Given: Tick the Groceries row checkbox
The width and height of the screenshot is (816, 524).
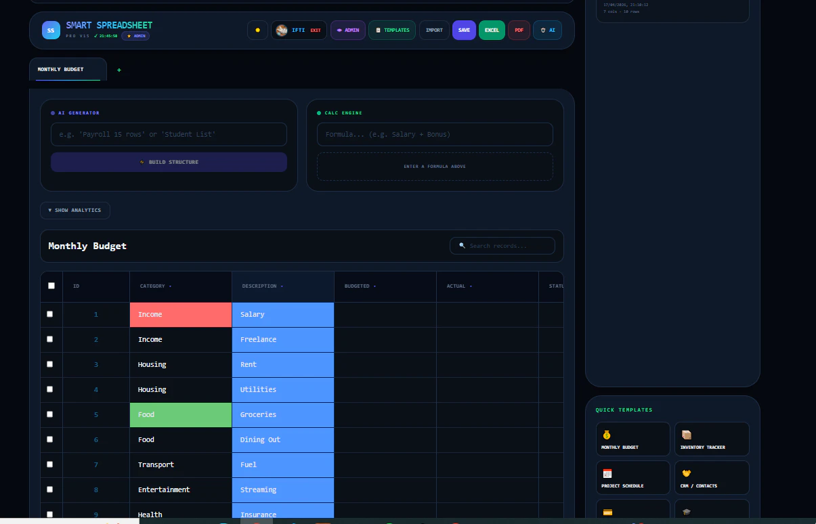Looking at the screenshot, I should (x=49, y=414).
